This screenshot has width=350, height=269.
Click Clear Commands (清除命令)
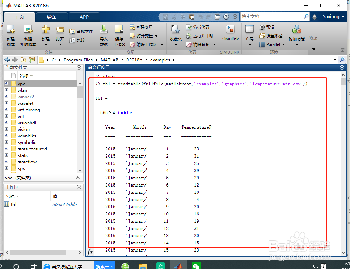click(198, 44)
